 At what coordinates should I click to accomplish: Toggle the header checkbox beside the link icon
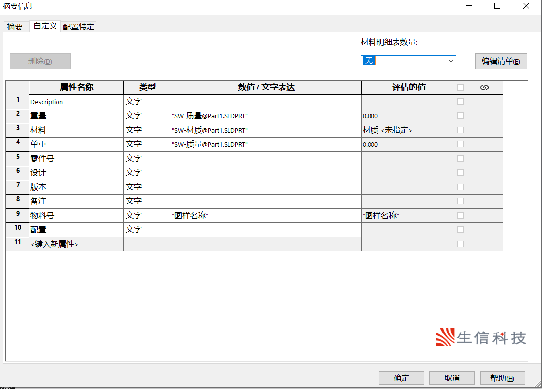tap(461, 87)
